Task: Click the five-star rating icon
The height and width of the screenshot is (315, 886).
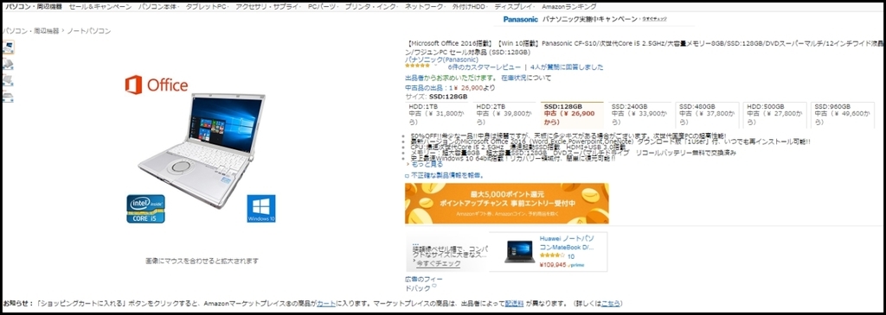Action: pos(418,66)
